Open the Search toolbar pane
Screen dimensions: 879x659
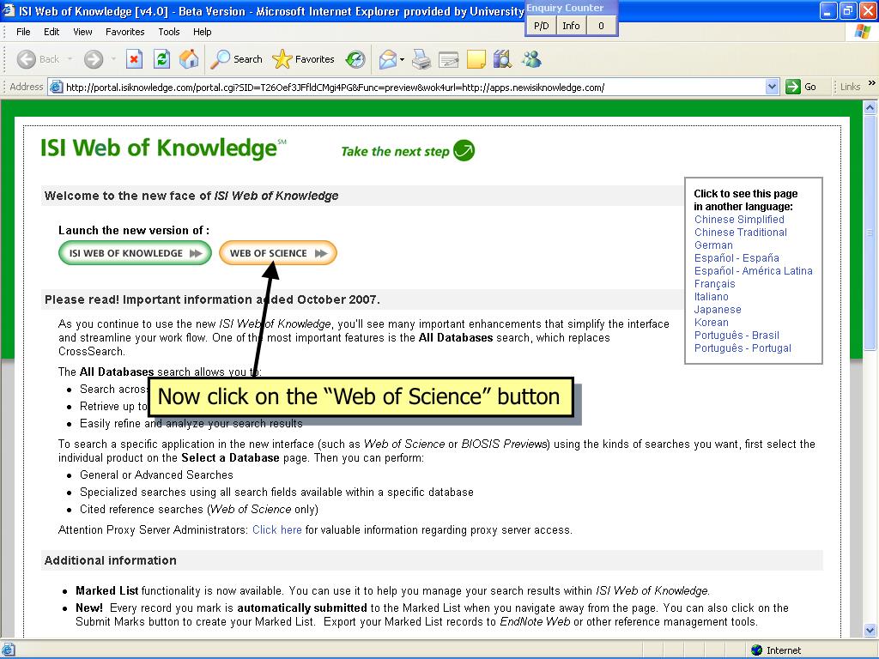click(x=236, y=59)
